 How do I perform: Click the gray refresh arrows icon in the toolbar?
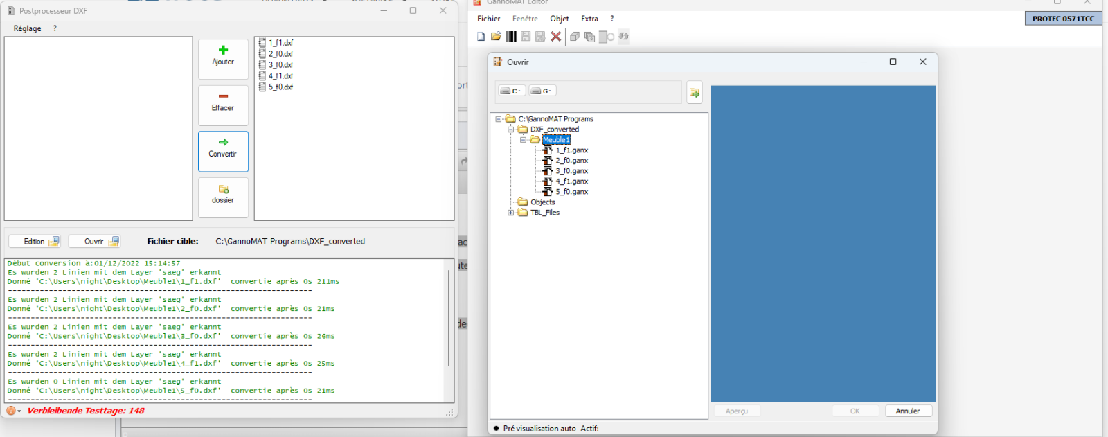pos(624,37)
